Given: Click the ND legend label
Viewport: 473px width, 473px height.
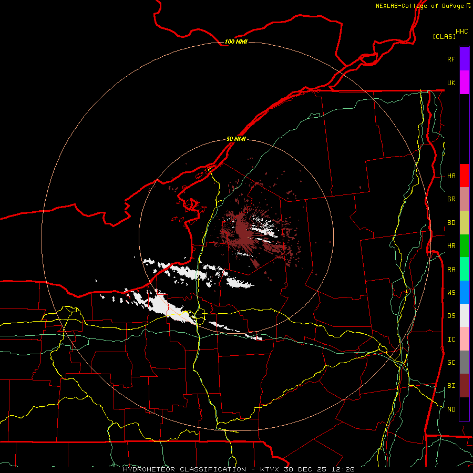Looking at the screenshot, I should [x=451, y=409].
